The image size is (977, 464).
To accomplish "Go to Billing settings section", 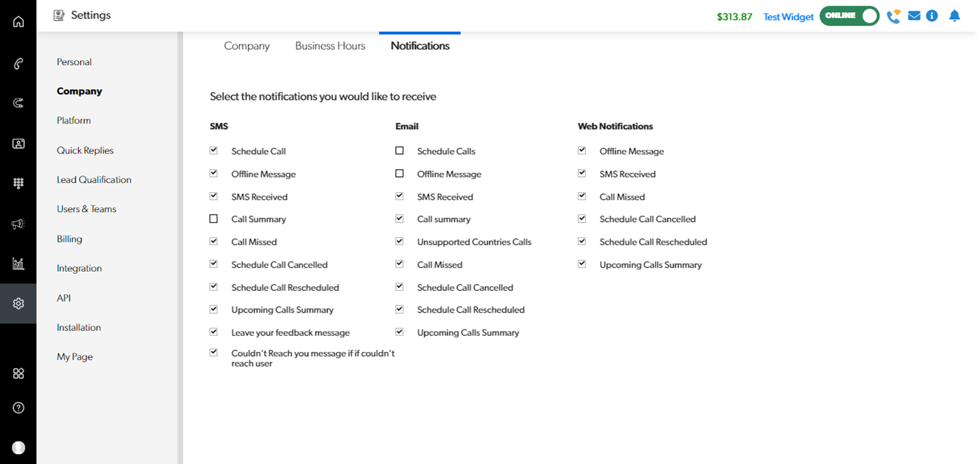I will 69,239.
